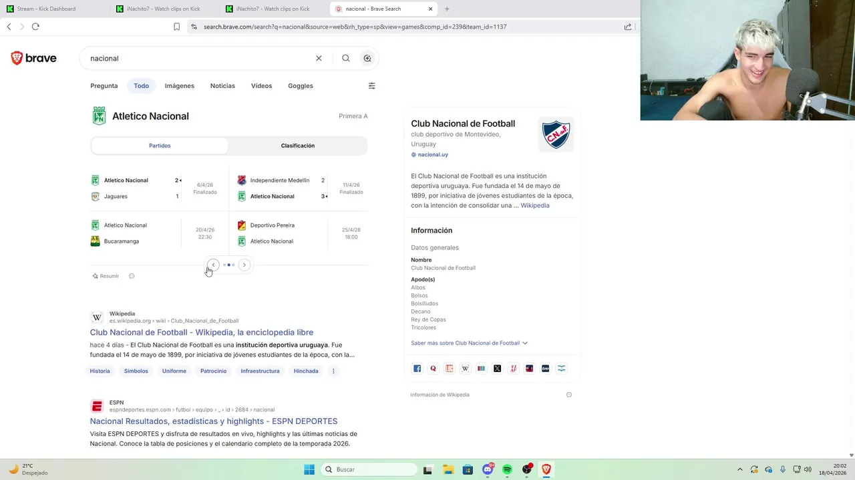Open match against Bucaramanga
The width and height of the screenshot is (855, 480).
(158, 233)
